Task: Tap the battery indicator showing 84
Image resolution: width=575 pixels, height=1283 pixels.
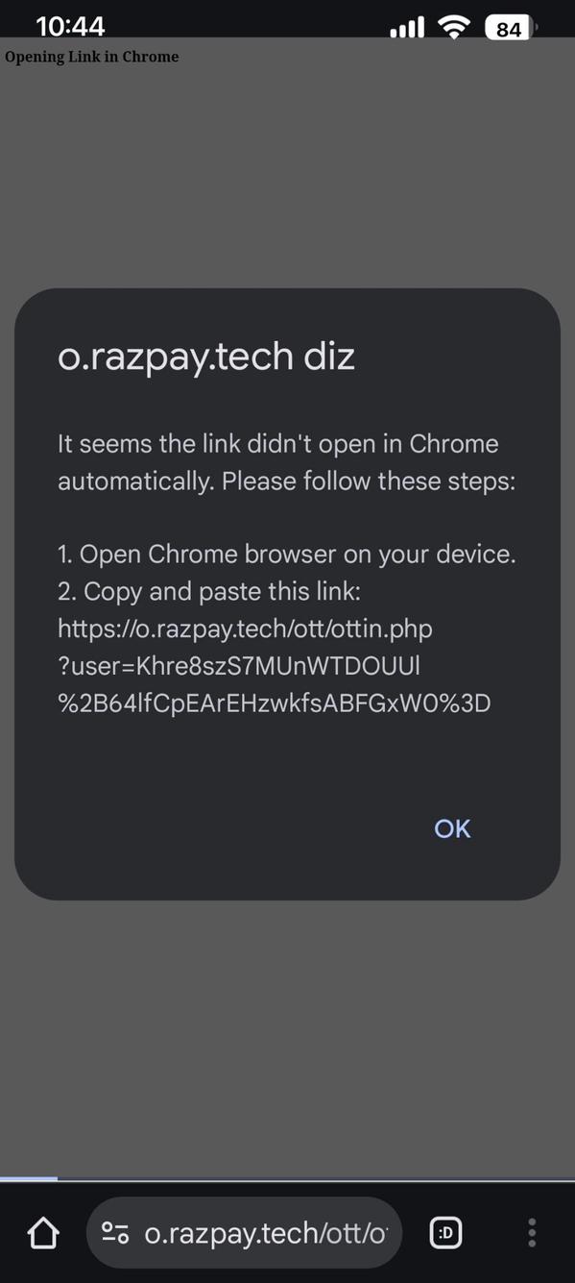Action: click(x=509, y=28)
